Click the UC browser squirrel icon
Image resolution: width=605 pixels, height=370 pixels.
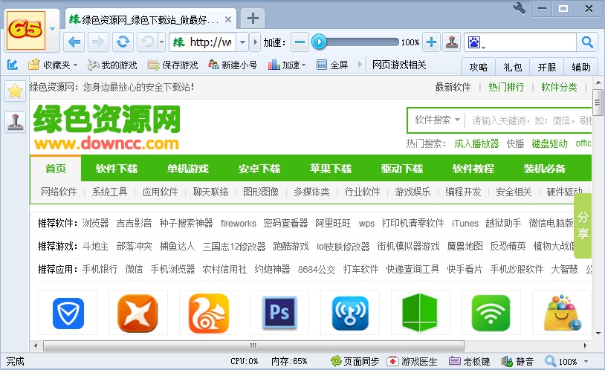(209, 313)
